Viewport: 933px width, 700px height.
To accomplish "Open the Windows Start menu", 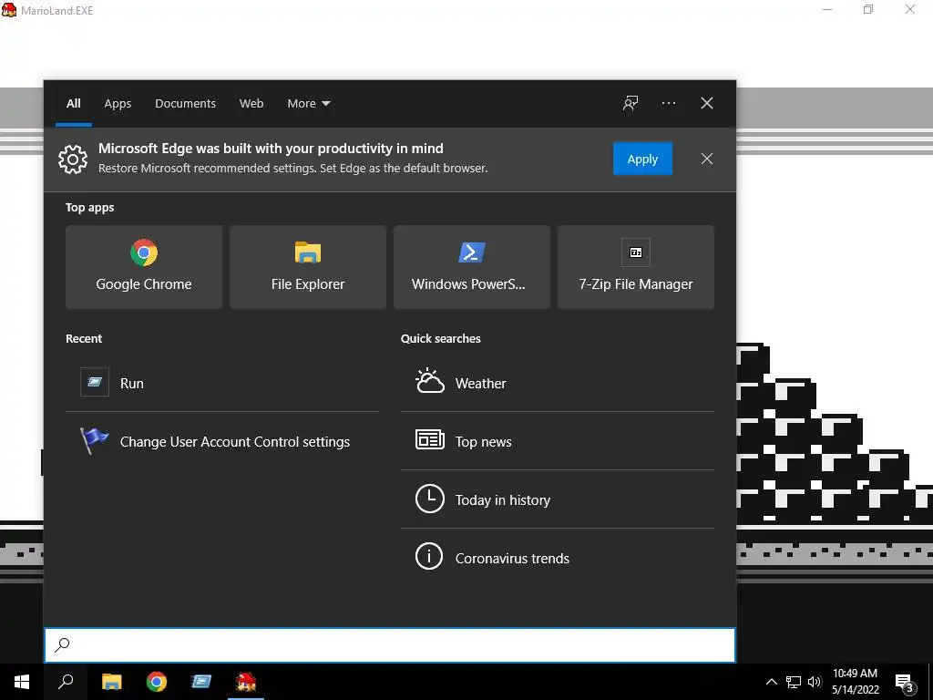I will coord(22,682).
